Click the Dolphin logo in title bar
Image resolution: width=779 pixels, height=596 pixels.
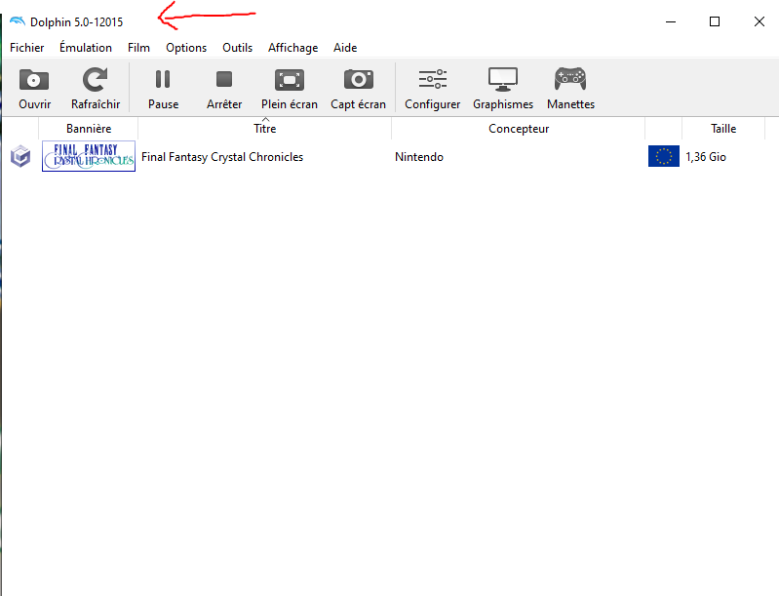(x=18, y=21)
